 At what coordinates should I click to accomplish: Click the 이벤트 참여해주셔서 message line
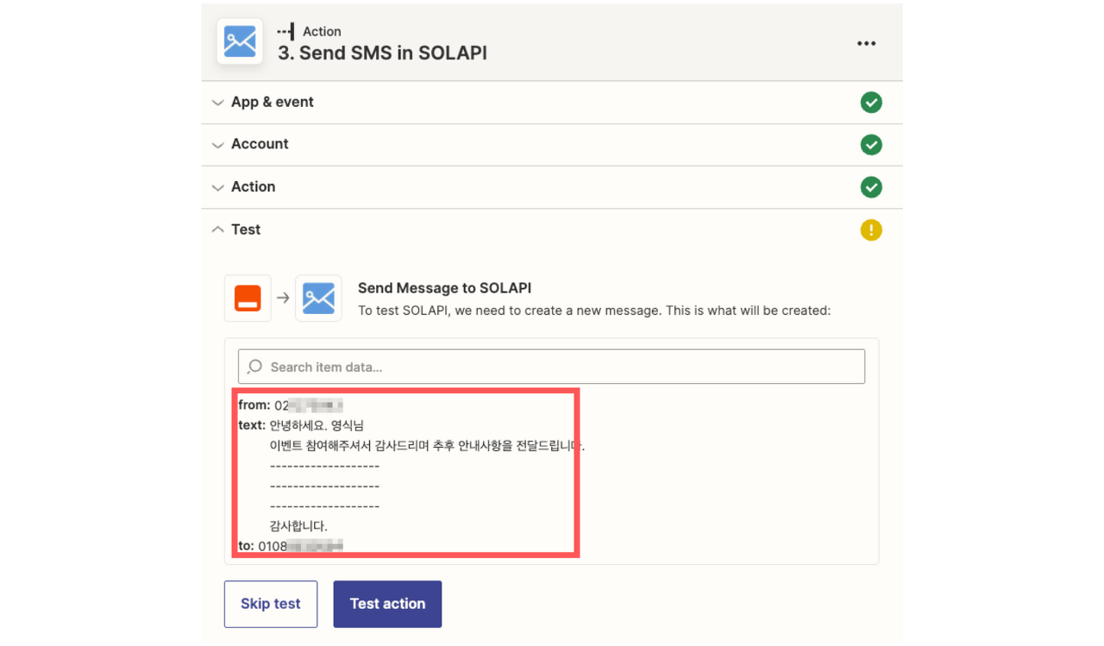pyautogui.click(x=427, y=446)
